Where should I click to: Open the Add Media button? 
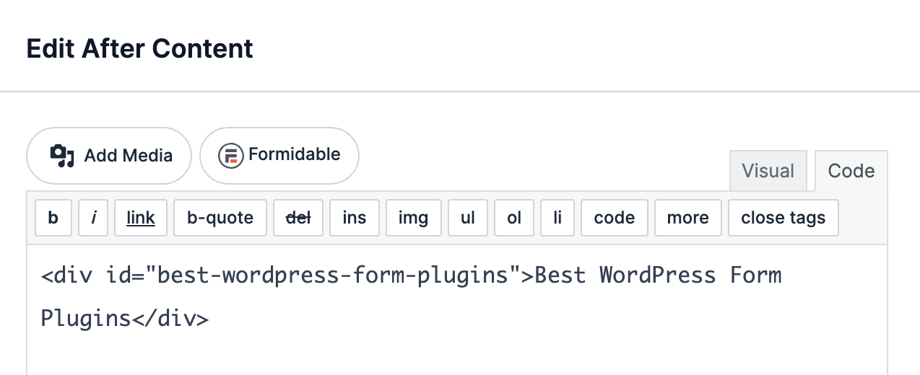109,156
